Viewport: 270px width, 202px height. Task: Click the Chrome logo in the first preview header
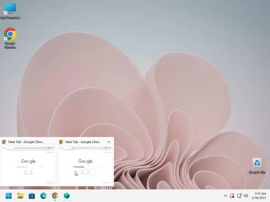pos(4,142)
